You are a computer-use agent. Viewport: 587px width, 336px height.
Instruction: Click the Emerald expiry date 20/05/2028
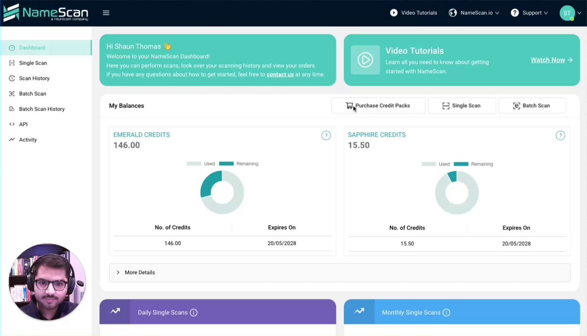(x=282, y=243)
